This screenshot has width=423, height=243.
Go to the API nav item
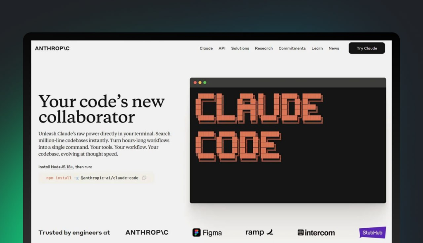coord(222,48)
